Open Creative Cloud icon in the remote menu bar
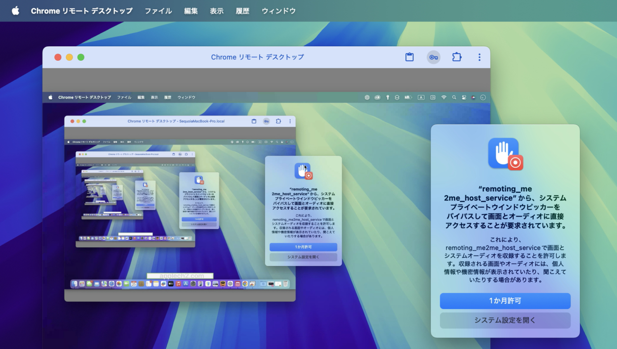 tap(377, 97)
